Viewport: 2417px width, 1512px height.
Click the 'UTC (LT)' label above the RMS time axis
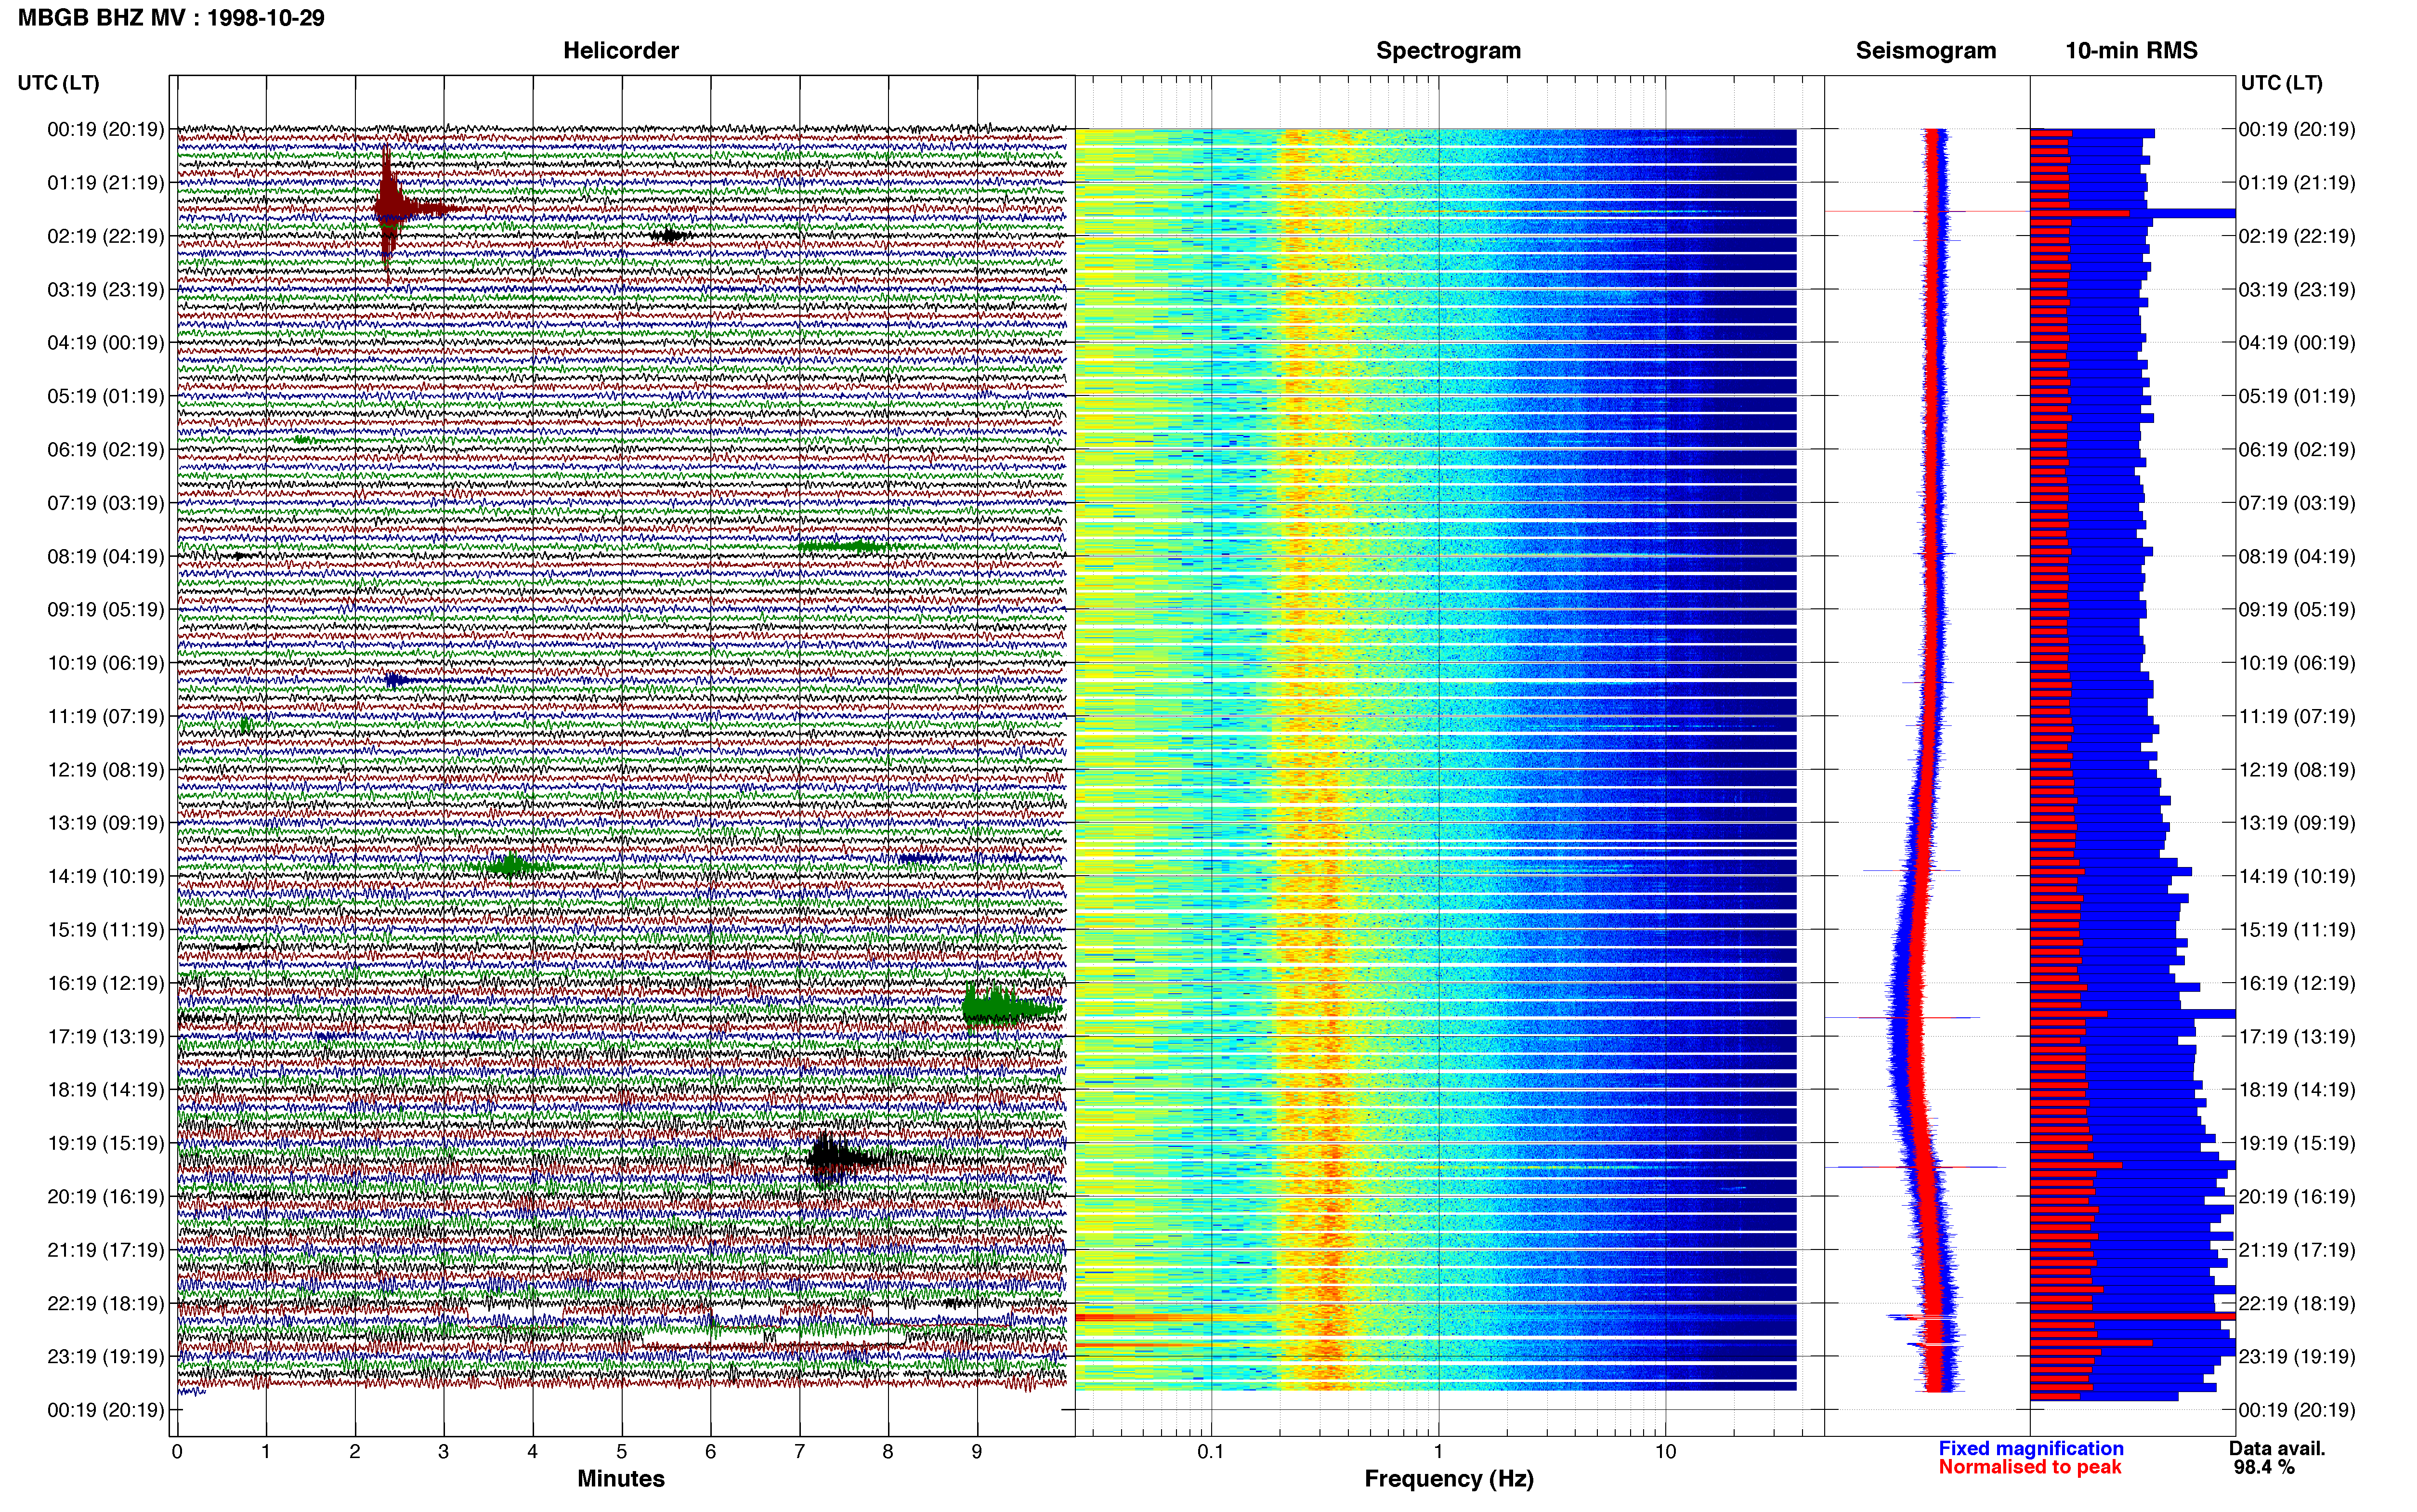pos(2281,82)
